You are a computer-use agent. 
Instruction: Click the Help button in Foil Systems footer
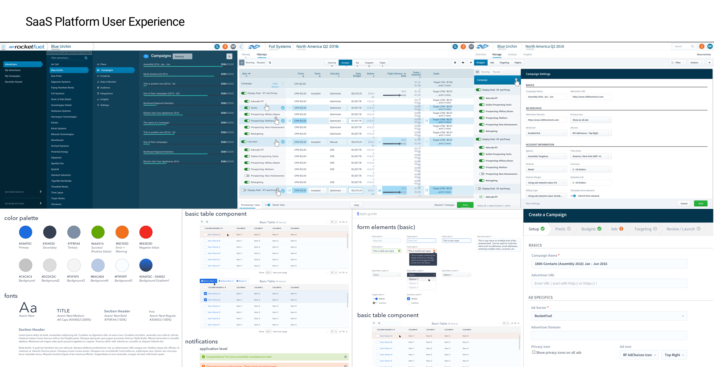point(356,205)
